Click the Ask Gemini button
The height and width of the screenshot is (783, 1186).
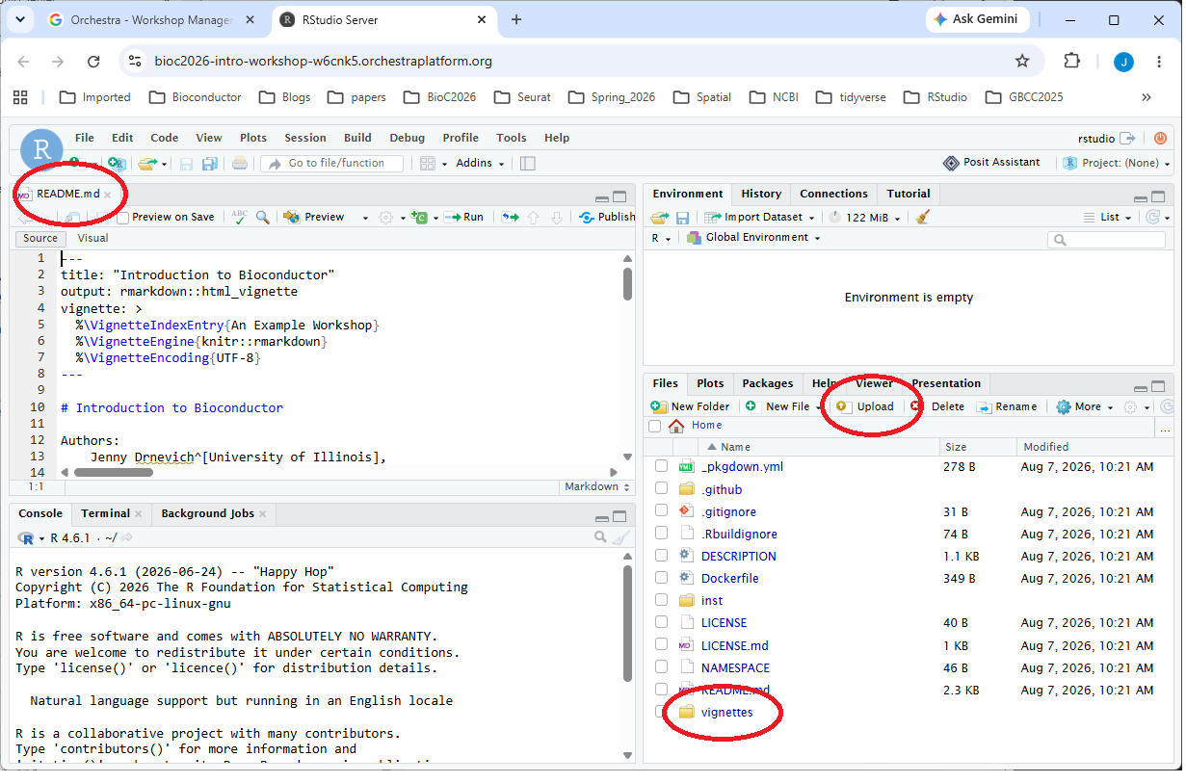pos(978,19)
